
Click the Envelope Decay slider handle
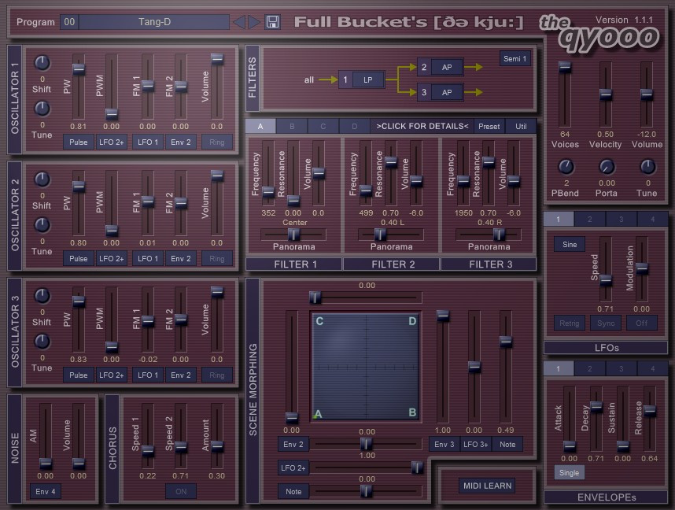(596, 407)
